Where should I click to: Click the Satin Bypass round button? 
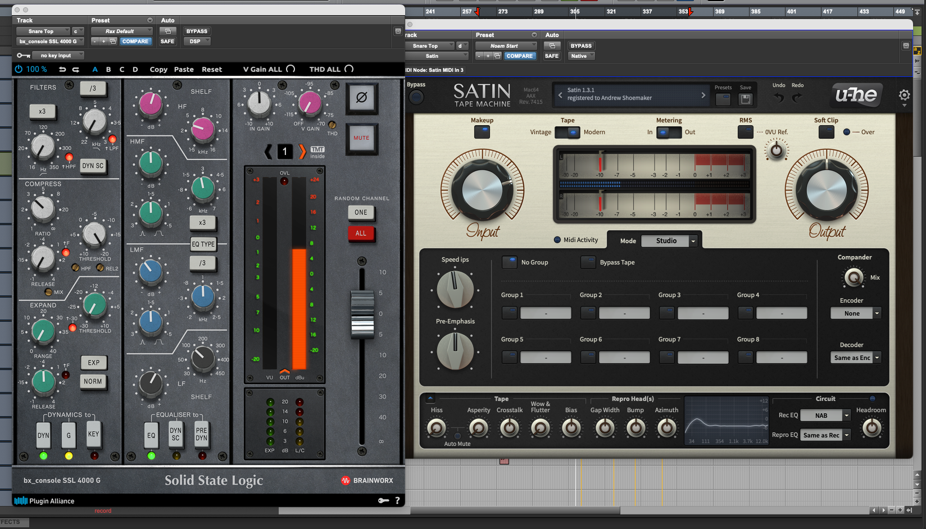click(x=416, y=97)
